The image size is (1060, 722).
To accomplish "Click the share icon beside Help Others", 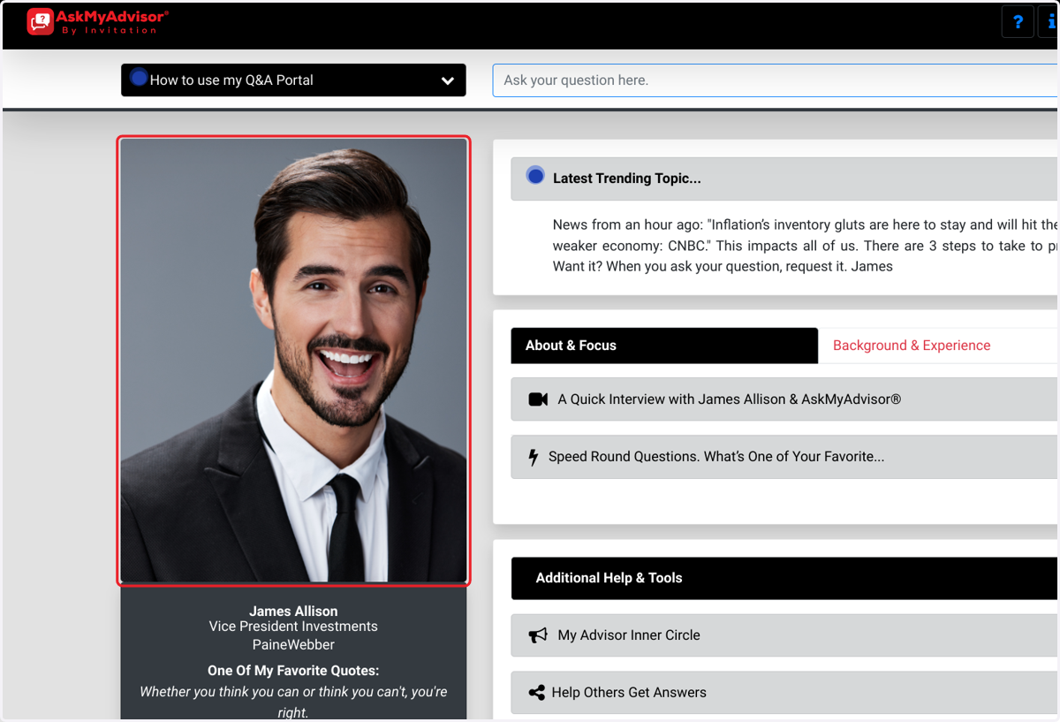I will [x=536, y=693].
